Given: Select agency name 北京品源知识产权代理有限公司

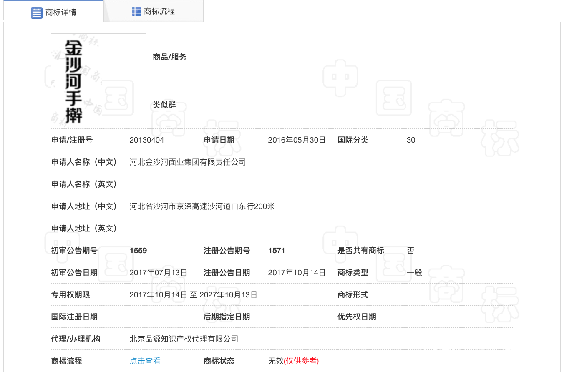Looking at the screenshot, I should point(184,339).
